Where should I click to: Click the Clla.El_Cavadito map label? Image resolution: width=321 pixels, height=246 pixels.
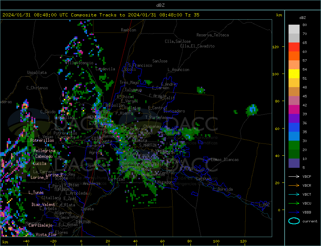197,46
